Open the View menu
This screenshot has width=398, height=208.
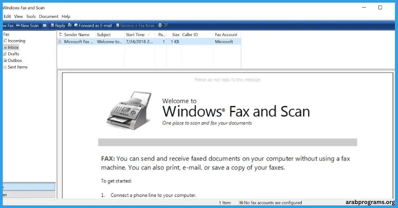(x=19, y=17)
